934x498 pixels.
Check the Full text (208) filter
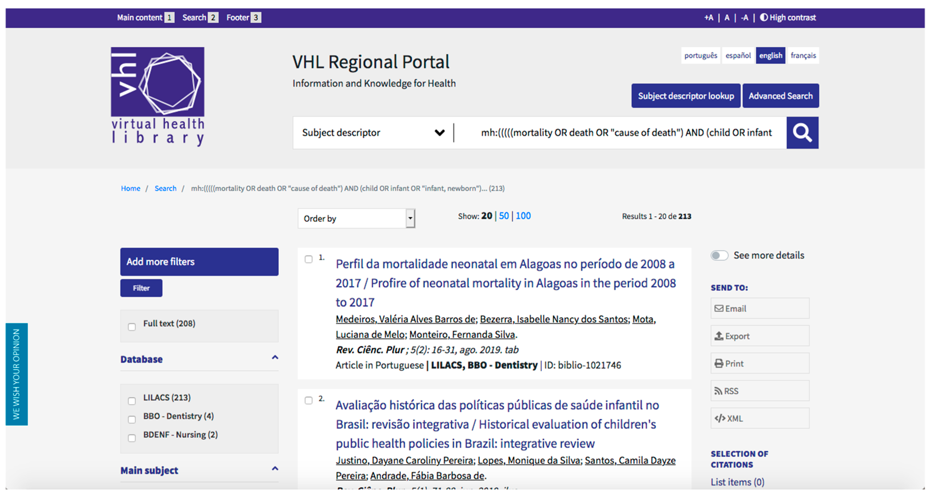tap(132, 327)
